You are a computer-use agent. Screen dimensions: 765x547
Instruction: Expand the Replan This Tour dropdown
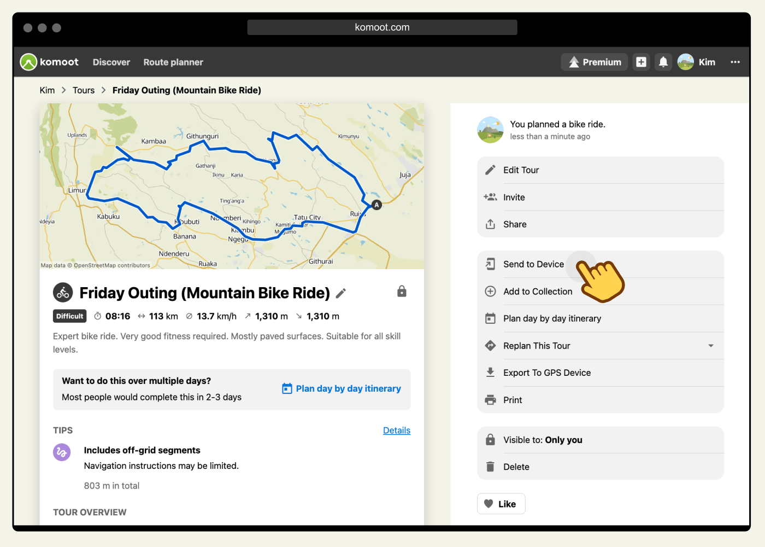coord(710,345)
